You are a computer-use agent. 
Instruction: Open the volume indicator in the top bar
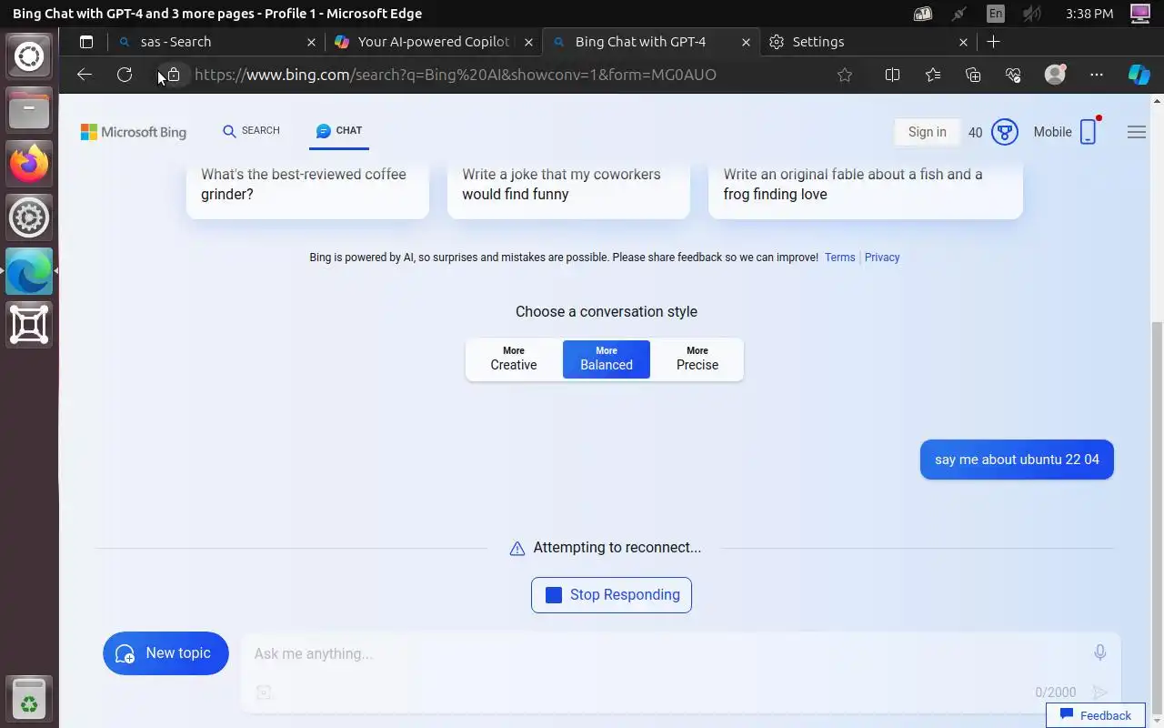(x=1031, y=14)
